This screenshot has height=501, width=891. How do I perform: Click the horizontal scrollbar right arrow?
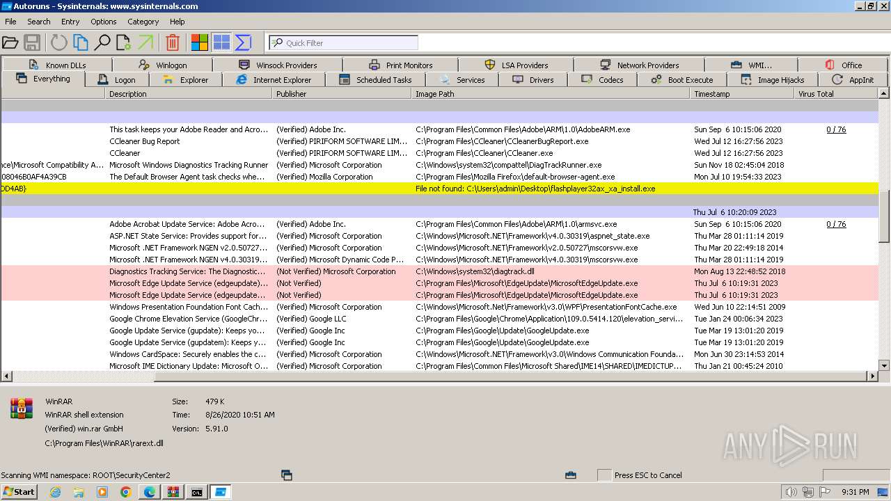(872, 376)
